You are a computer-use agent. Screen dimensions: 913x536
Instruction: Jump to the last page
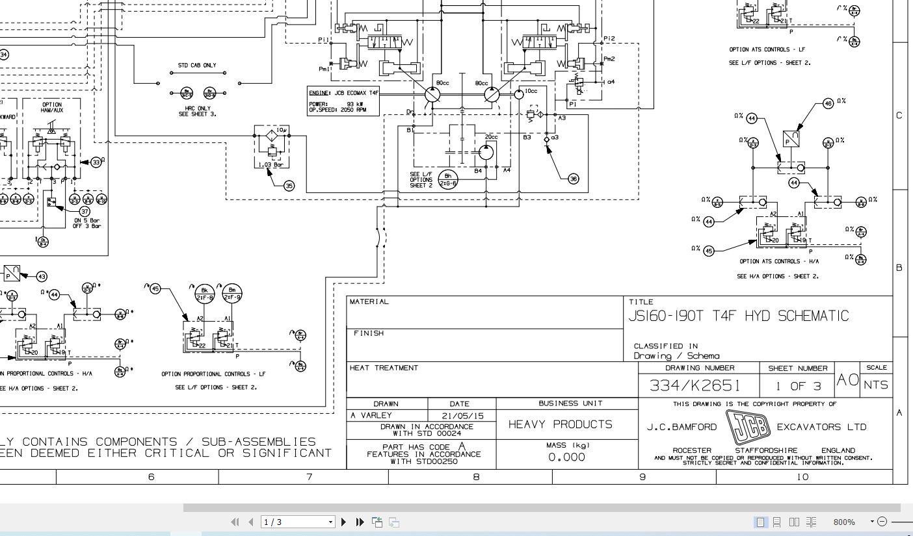360,522
